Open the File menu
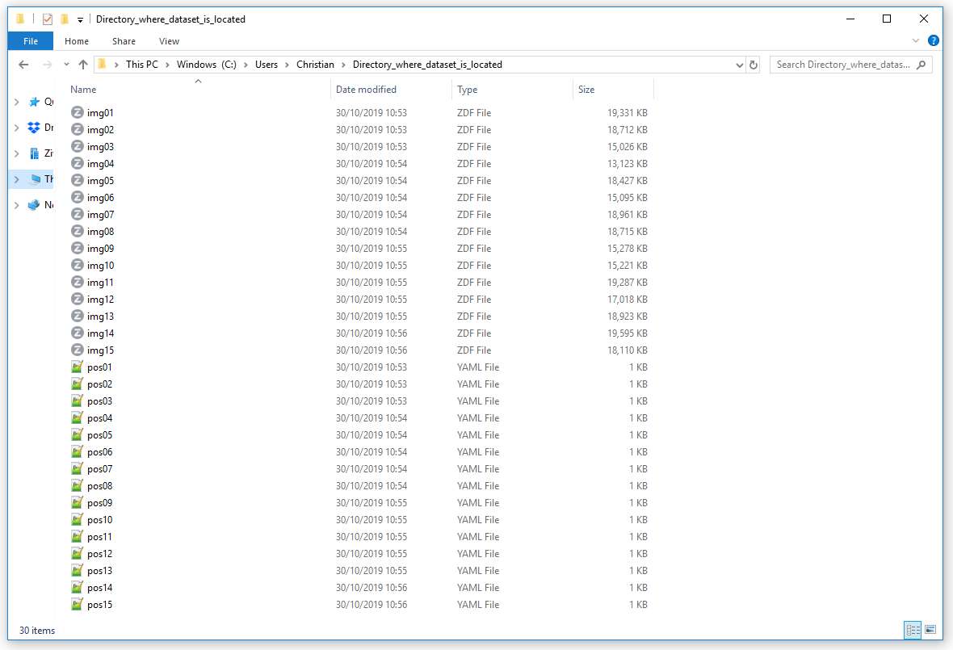The width and height of the screenshot is (953, 650). [x=31, y=41]
